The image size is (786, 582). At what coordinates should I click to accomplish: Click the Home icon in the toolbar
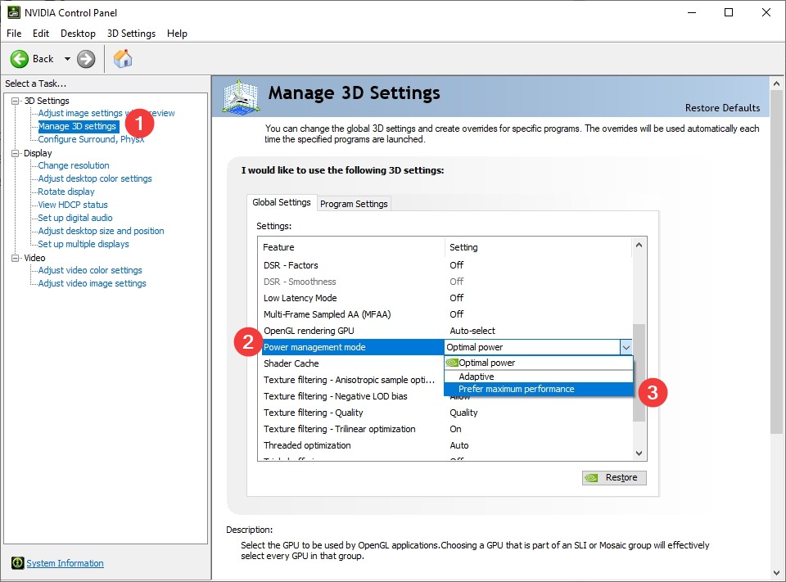click(x=123, y=59)
